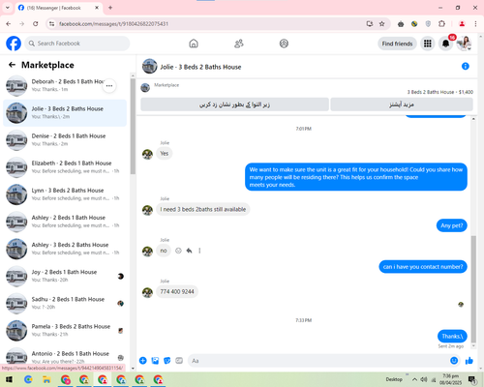Open account profile picture menu
Image resolution: width=484 pixels, height=387 pixels.
[465, 44]
